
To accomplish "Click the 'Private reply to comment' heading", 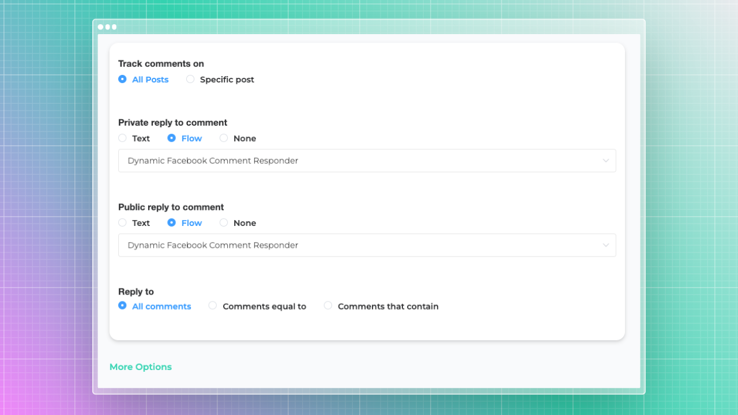I will click(172, 123).
